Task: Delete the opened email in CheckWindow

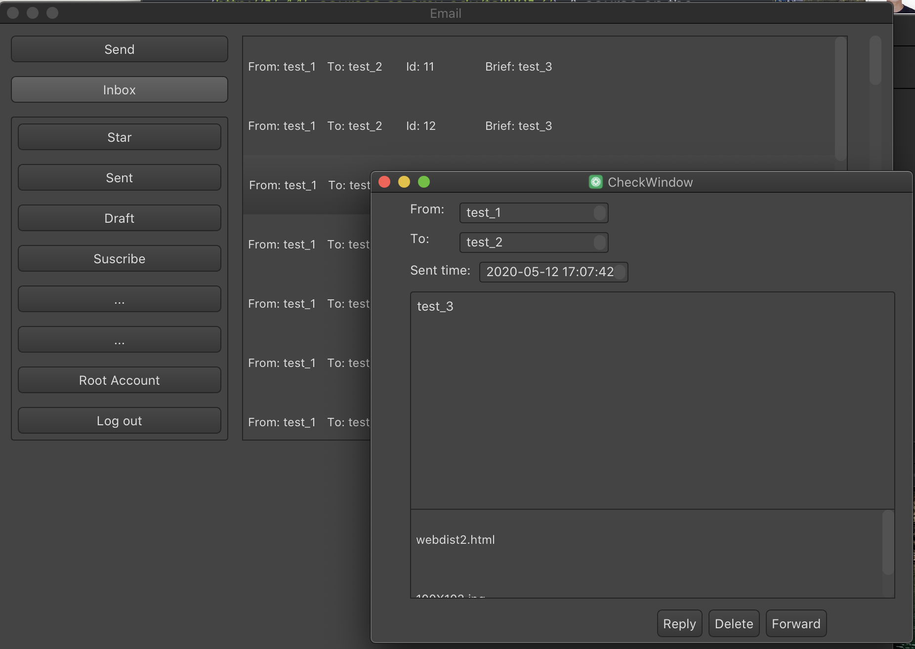Action: pyautogui.click(x=734, y=623)
